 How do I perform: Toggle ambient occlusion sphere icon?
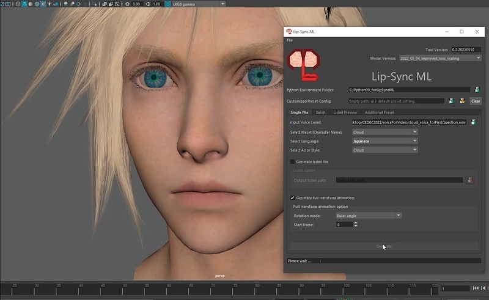click(65, 4)
